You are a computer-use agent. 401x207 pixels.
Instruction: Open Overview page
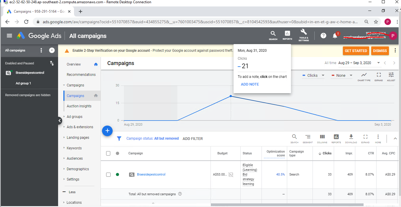74,64
